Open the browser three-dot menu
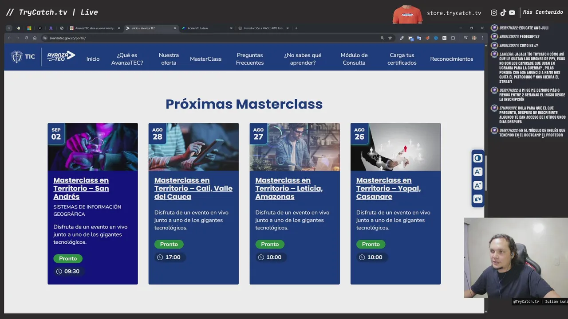Screen dimensions: 568x319 tap(482, 38)
